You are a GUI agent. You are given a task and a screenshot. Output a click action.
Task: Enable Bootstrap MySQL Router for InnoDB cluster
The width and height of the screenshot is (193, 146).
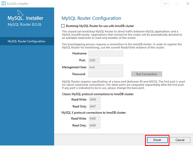coord(63,26)
